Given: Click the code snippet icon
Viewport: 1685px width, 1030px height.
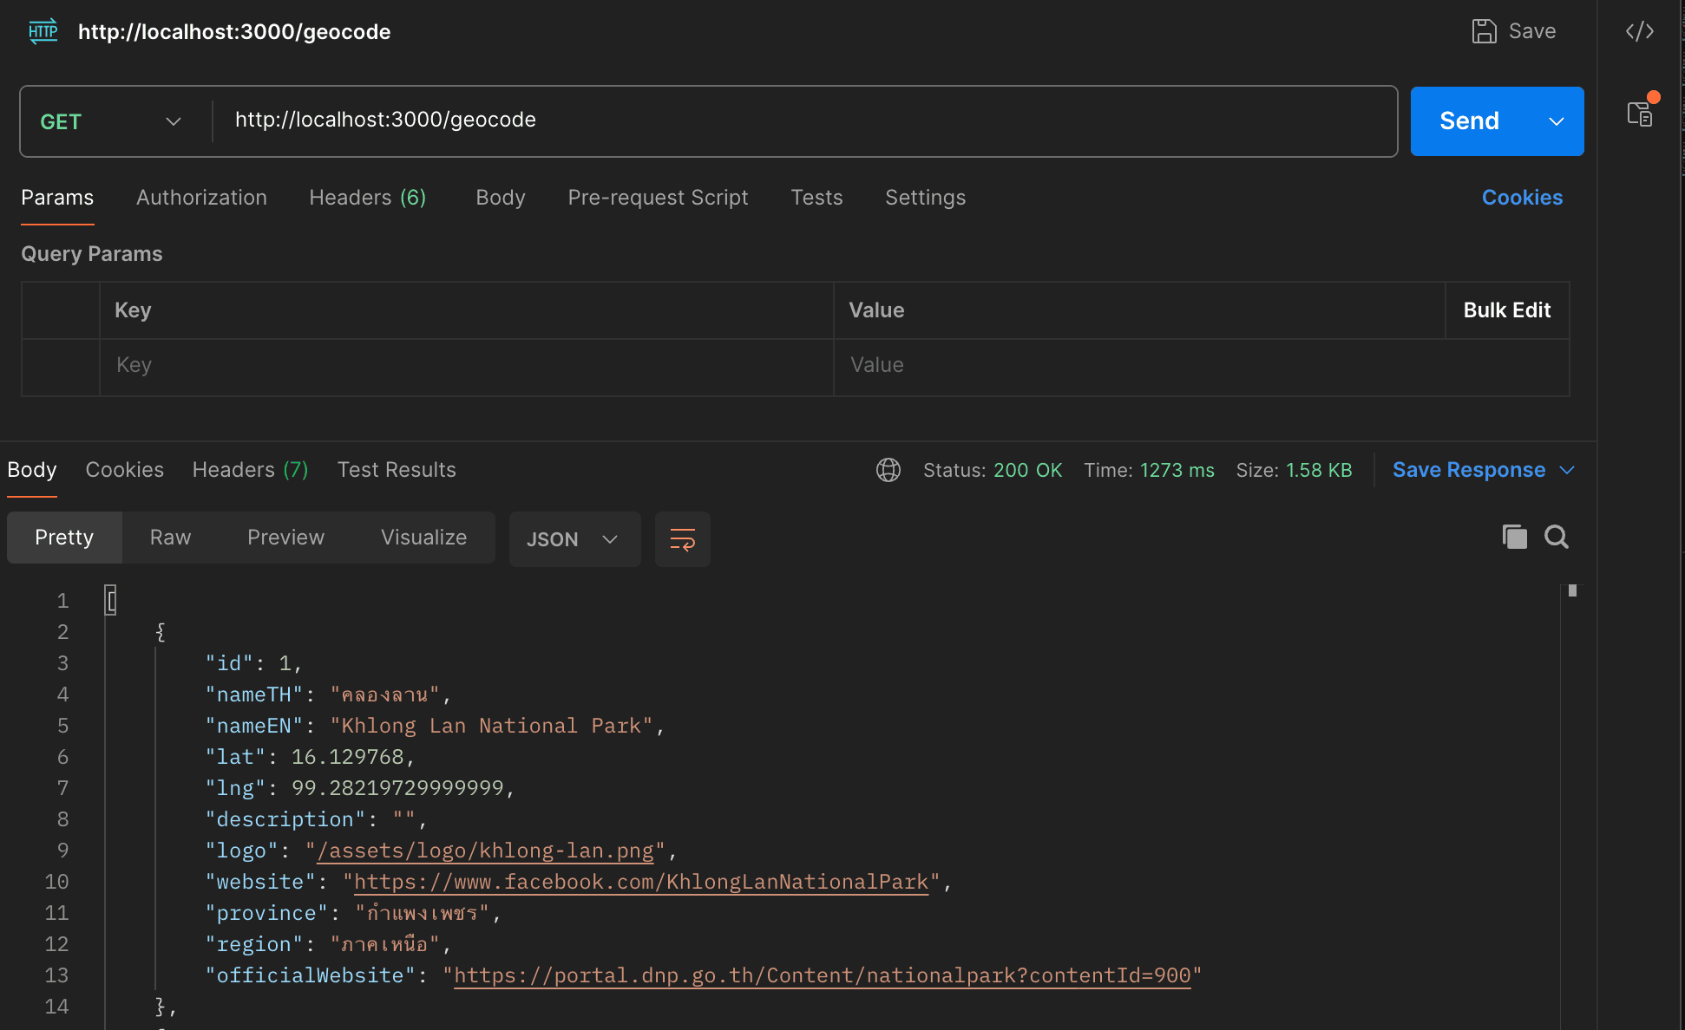Looking at the screenshot, I should [x=1639, y=32].
